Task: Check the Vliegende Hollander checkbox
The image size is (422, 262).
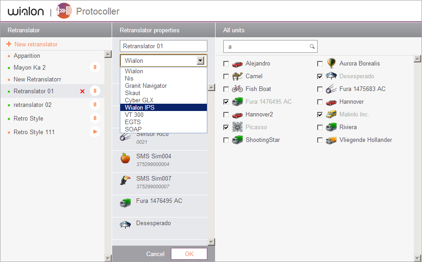Action: [320, 140]
